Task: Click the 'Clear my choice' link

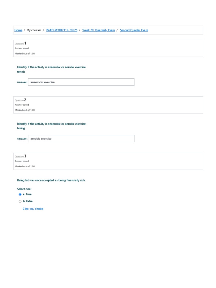Action: coord(33,209)
